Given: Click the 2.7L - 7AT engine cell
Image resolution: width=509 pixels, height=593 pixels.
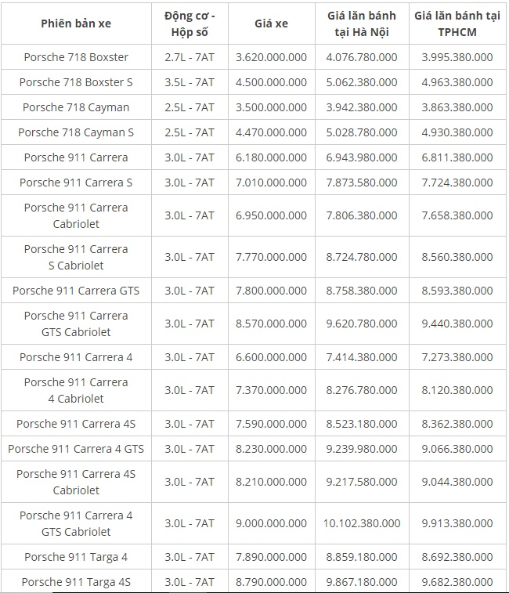Looking at the screenshot, I should click(x=190, y=57).
